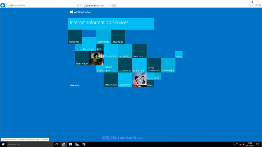
Task: Open the clock showing 20:26 2016/9/29
Action: (x=250, y=144)
